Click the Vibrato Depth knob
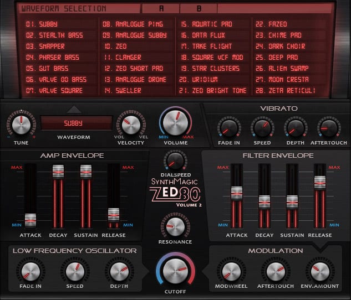This screenshot has height=300, width=351. click(296, 128)
